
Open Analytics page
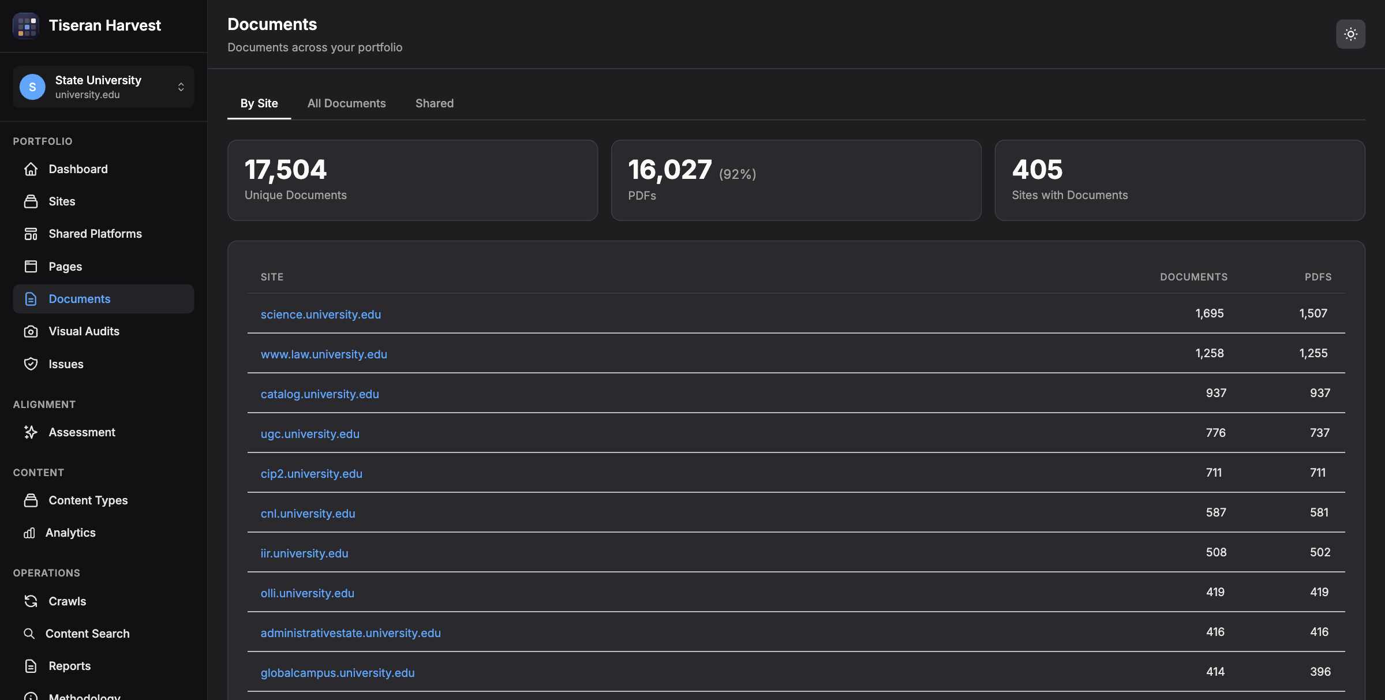(x=103, y=533)
